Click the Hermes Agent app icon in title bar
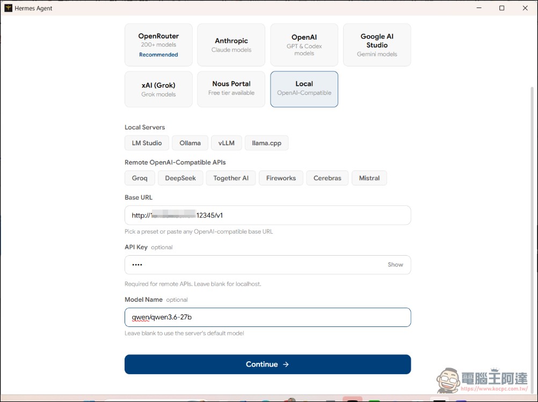 coord(8,8)
